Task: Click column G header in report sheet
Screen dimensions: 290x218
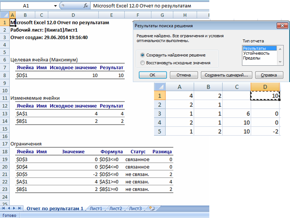Action: pos(162,15)
